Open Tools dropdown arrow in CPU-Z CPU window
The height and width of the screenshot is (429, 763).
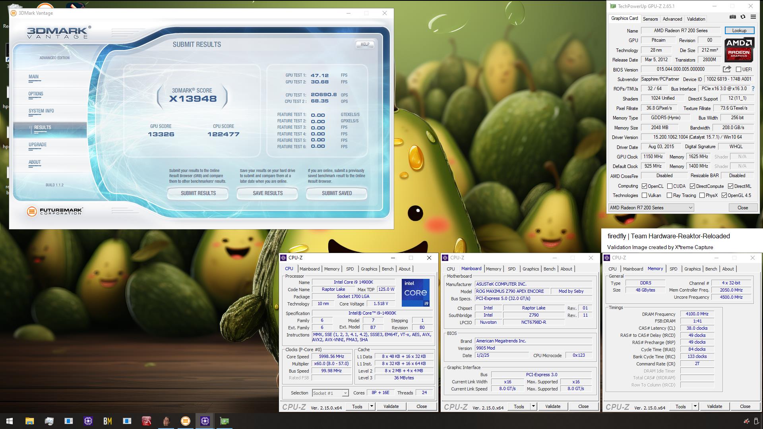pyautogui.click(x=372, y=406)
